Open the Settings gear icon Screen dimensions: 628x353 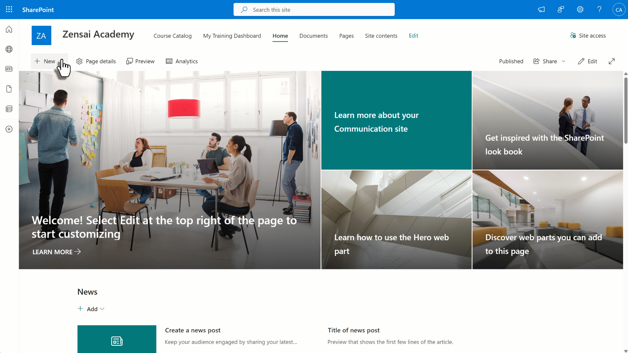coord(580,9)
